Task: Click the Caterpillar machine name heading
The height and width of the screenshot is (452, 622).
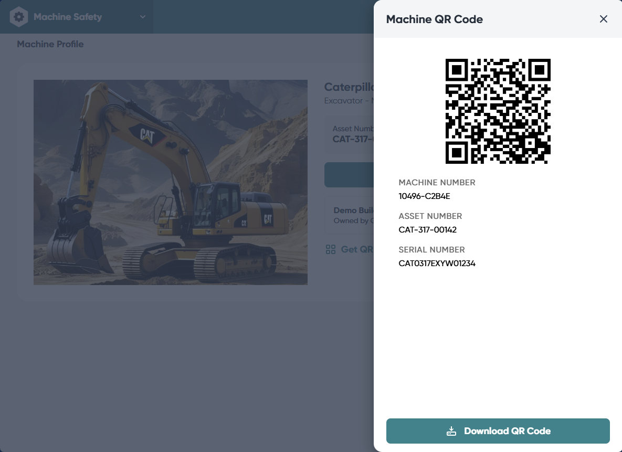Action: coord(349,87)
